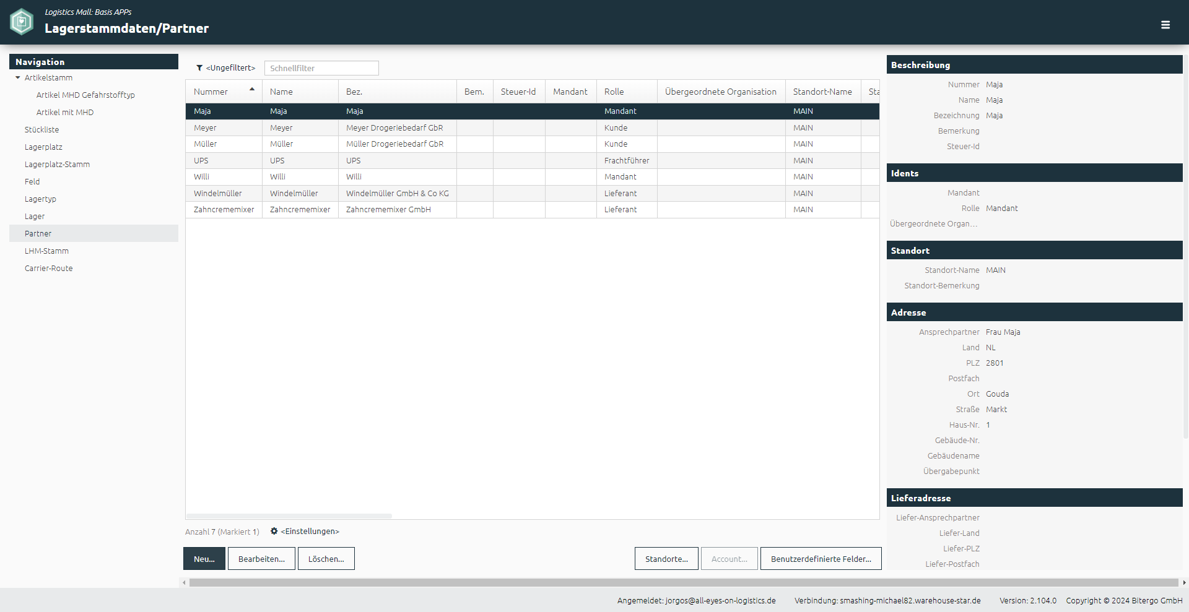Click MAIN standort cell in UPS row
Screen dimensions: 1189x612
pyautogui.click(x=823, y=160)
